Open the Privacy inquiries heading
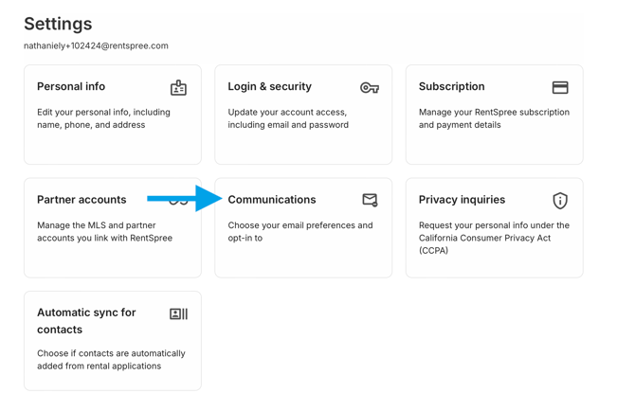The height and width of the screenshot is (411, 635). point(462,200)
